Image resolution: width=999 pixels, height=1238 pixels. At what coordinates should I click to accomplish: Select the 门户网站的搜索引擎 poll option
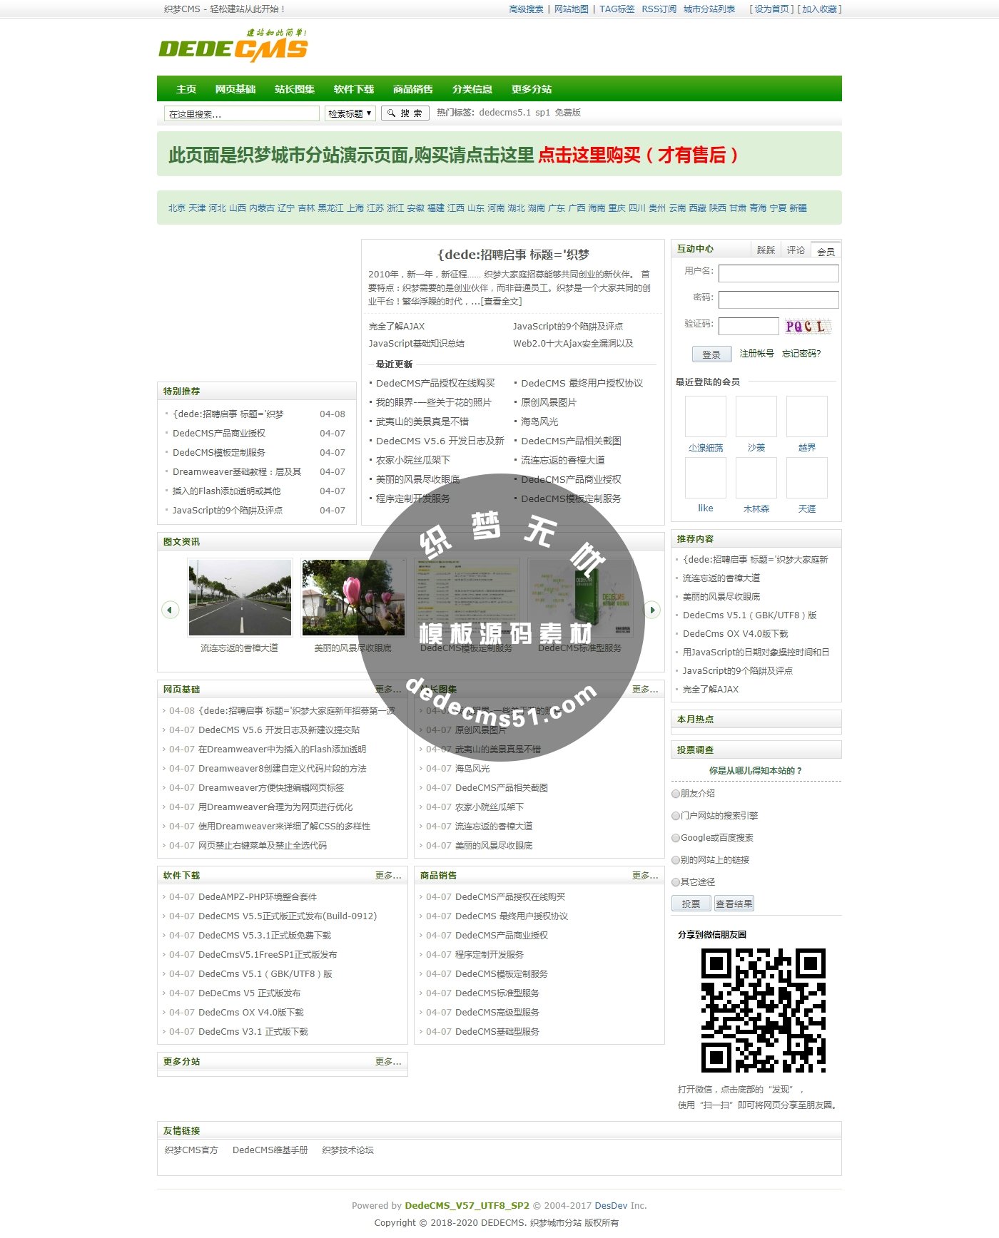point(676,816)
